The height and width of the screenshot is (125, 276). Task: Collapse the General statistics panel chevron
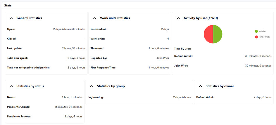point(11,18)
